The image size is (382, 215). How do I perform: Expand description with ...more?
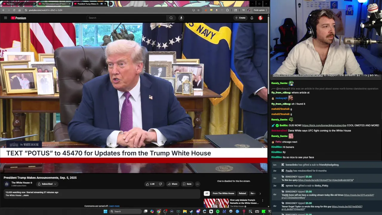(x=26, y=195)
